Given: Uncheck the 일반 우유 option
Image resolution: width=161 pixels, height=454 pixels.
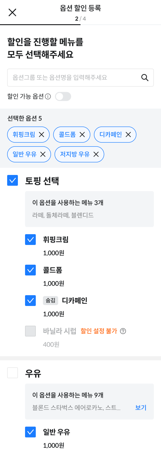Looking at the screenshot, I should (x=30, y=432).
